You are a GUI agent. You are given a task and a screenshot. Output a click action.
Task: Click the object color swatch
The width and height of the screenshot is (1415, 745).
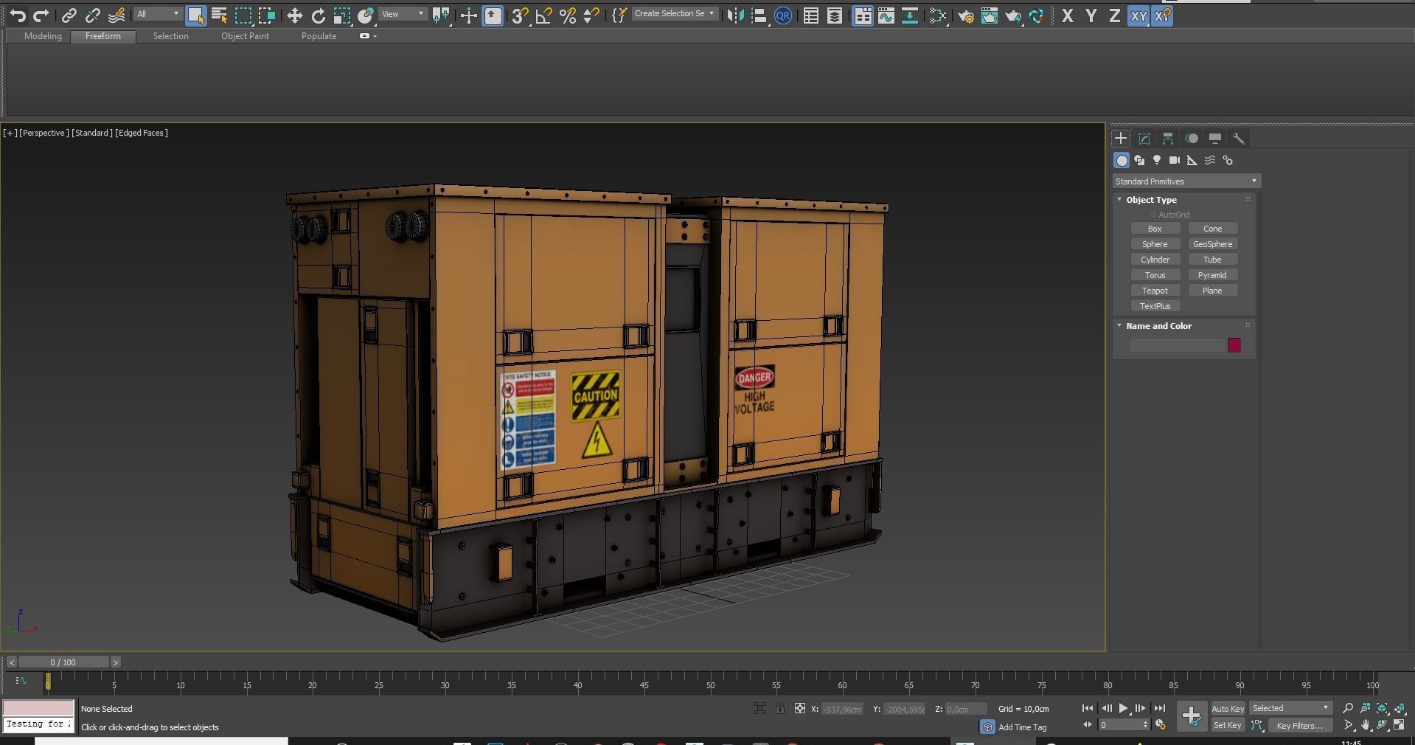coord(1234,345)
